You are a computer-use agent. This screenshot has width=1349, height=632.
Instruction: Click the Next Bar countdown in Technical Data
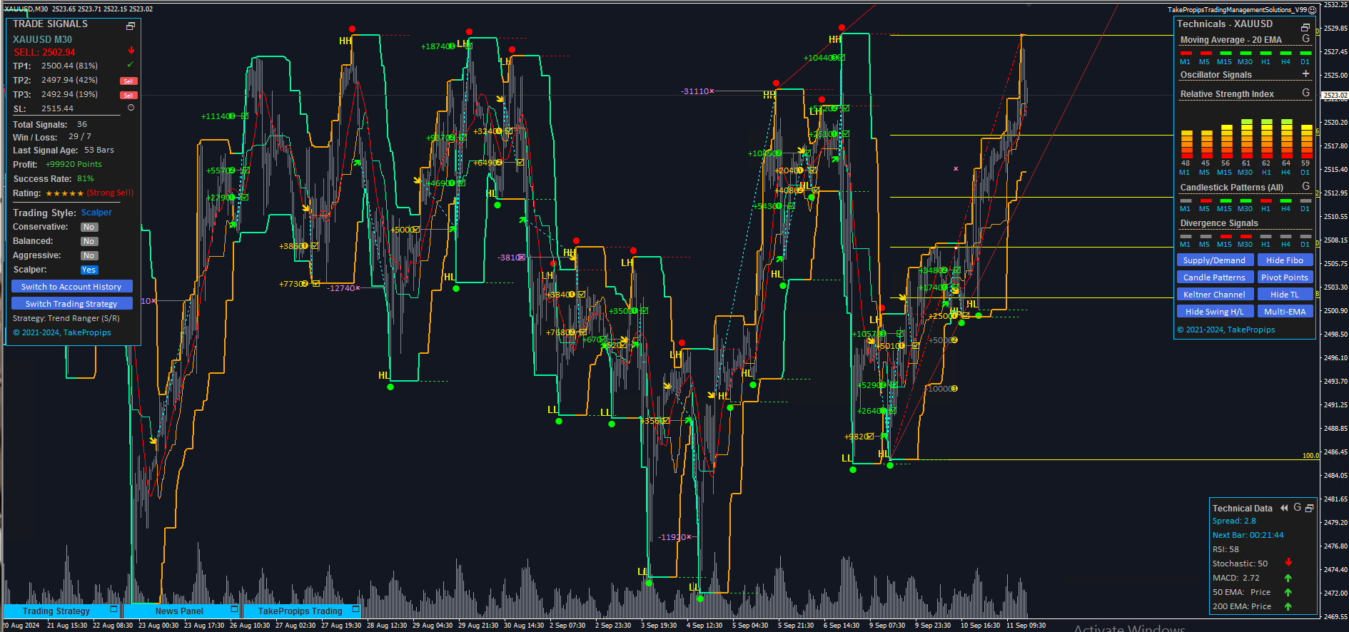[1248, 535]
